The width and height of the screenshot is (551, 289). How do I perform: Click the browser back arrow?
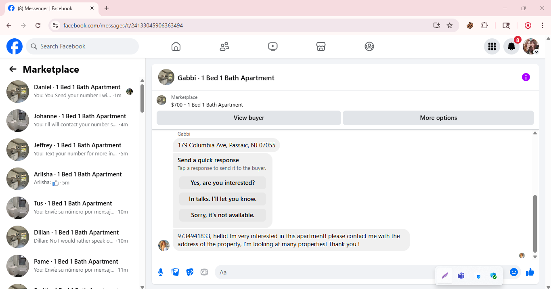[x=9, y=25]
